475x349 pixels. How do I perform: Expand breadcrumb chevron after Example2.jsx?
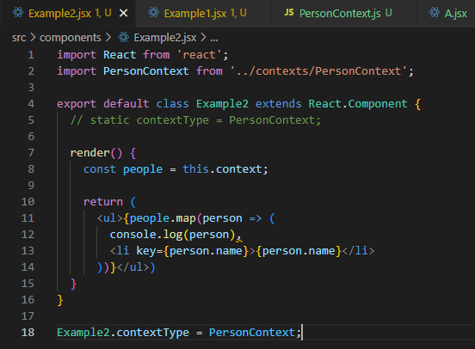[x=203, y=38]
